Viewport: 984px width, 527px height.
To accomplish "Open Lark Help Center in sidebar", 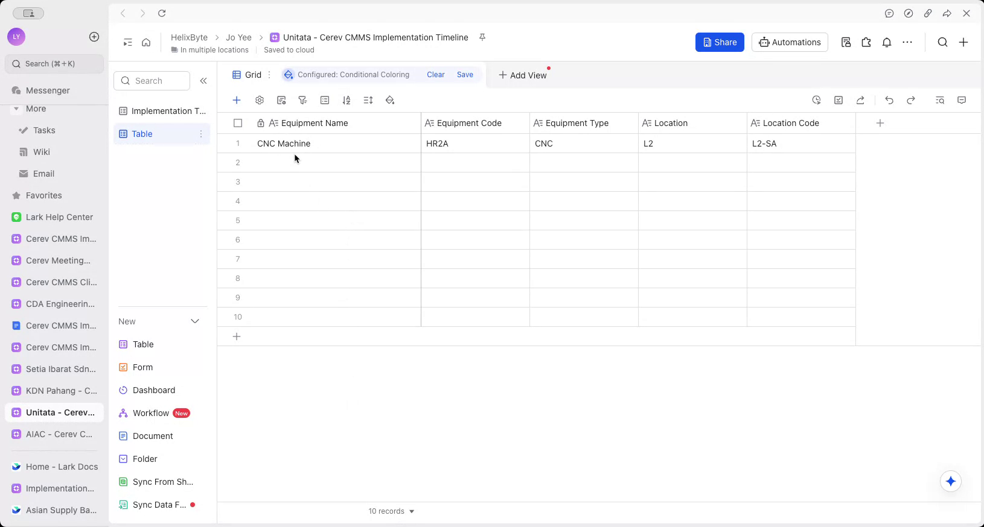I will [x=54, y=217].
